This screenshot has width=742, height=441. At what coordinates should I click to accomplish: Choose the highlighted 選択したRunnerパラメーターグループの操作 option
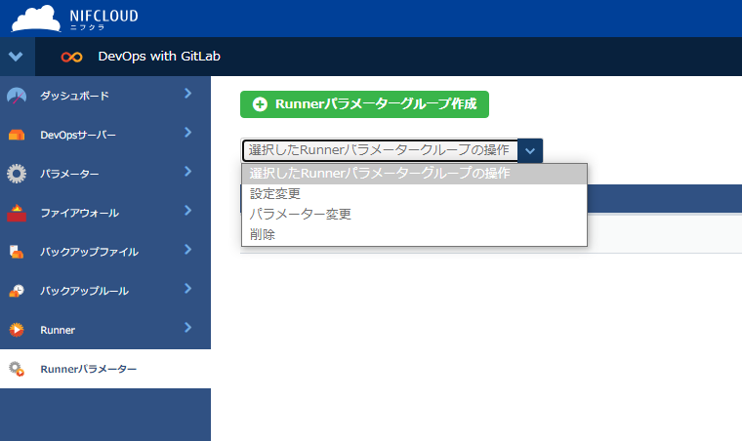(x=414, y=174)
